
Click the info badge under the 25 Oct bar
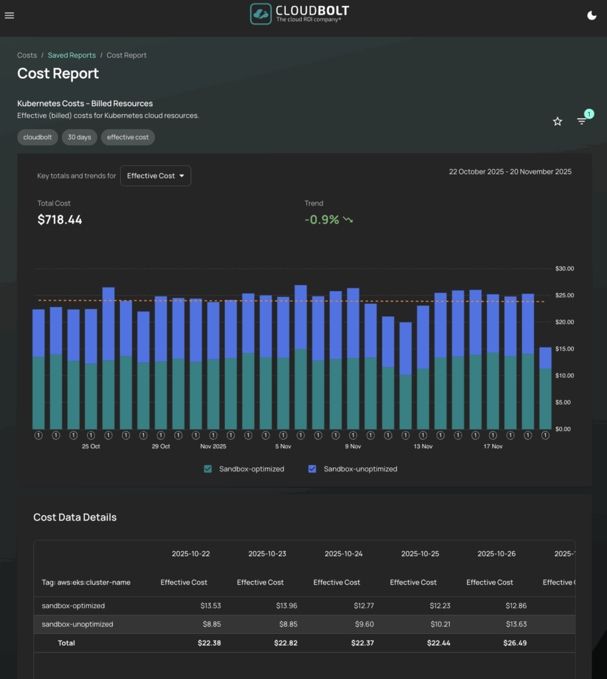tap(91, 435)
